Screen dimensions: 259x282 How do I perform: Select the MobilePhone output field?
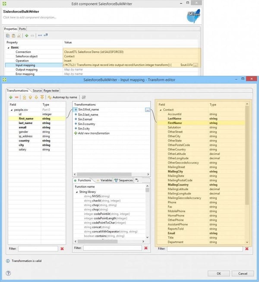pyautogui.click(x=201, y=211)
